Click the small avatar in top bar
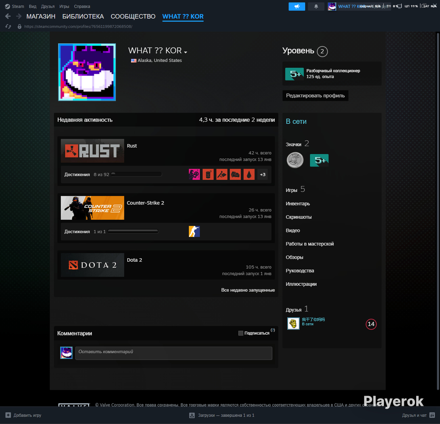 pyautogui.click(x=332, y=6)
